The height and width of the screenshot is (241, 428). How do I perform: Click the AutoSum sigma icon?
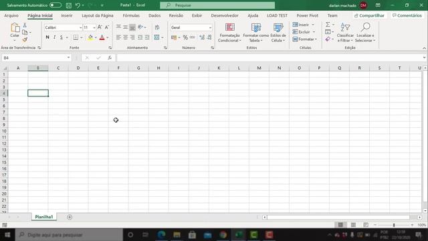pos(328,25)
